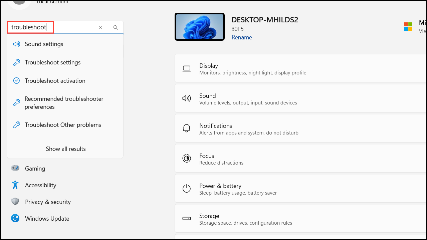Click the checkmark icon beside Troubleshoot activation
The width and height of the screenshot is (427, 240).
[16, 81]
